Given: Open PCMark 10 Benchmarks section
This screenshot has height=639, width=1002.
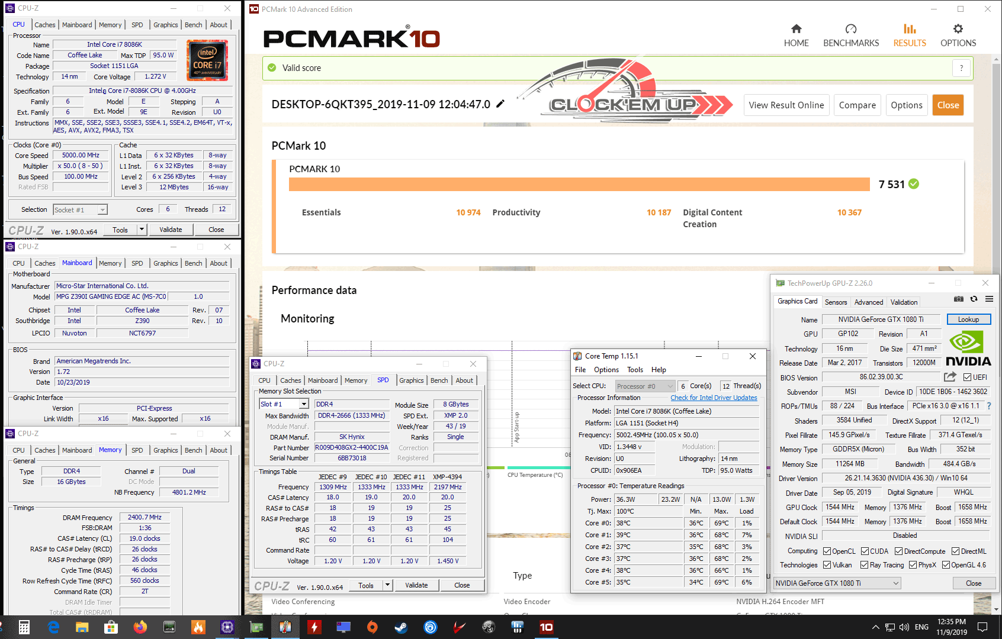Looking at the screenshot, I should (x=850, y=35).
